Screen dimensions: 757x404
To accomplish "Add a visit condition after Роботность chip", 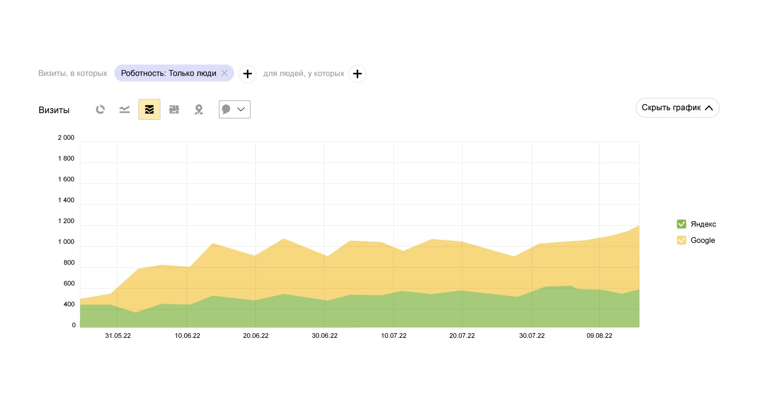I will click(247, 74).
